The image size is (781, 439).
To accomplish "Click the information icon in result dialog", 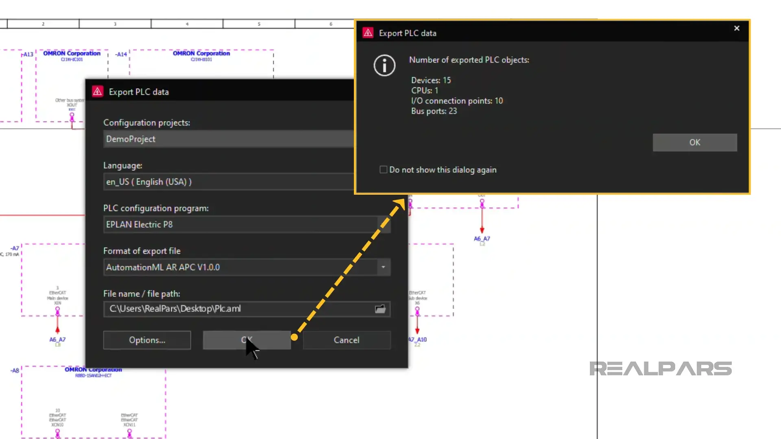I will coord(384,65).
